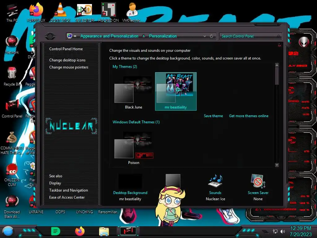
Task: Launch Firefox from the taskbar
Action: click(x=80, y=231)
